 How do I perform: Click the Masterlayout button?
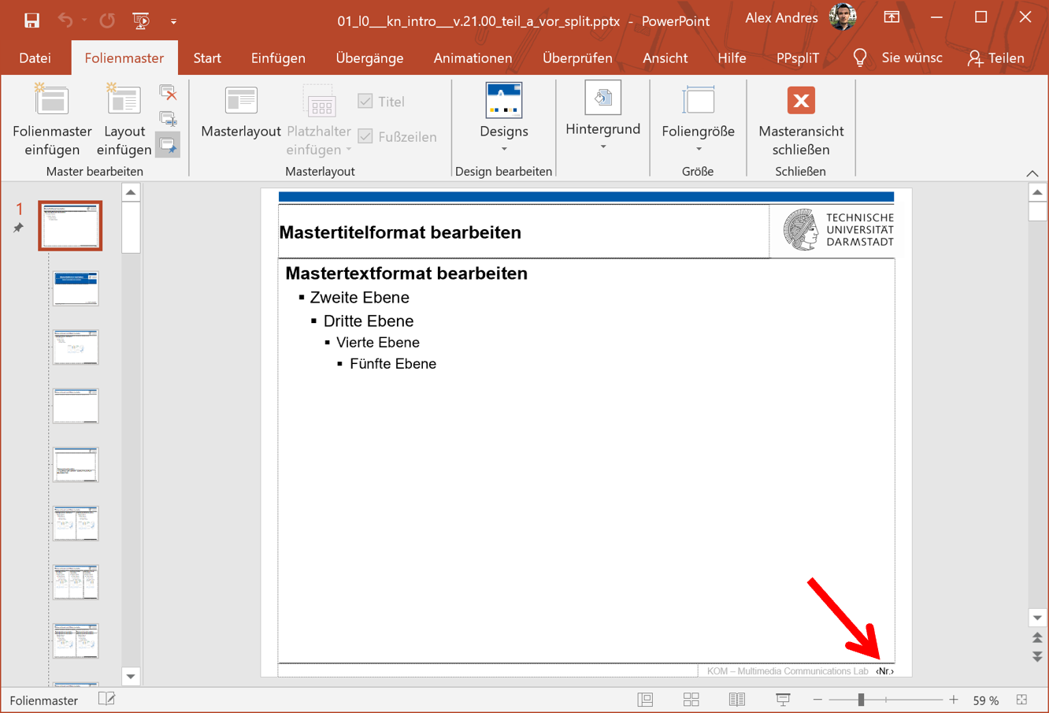[240, 114]
